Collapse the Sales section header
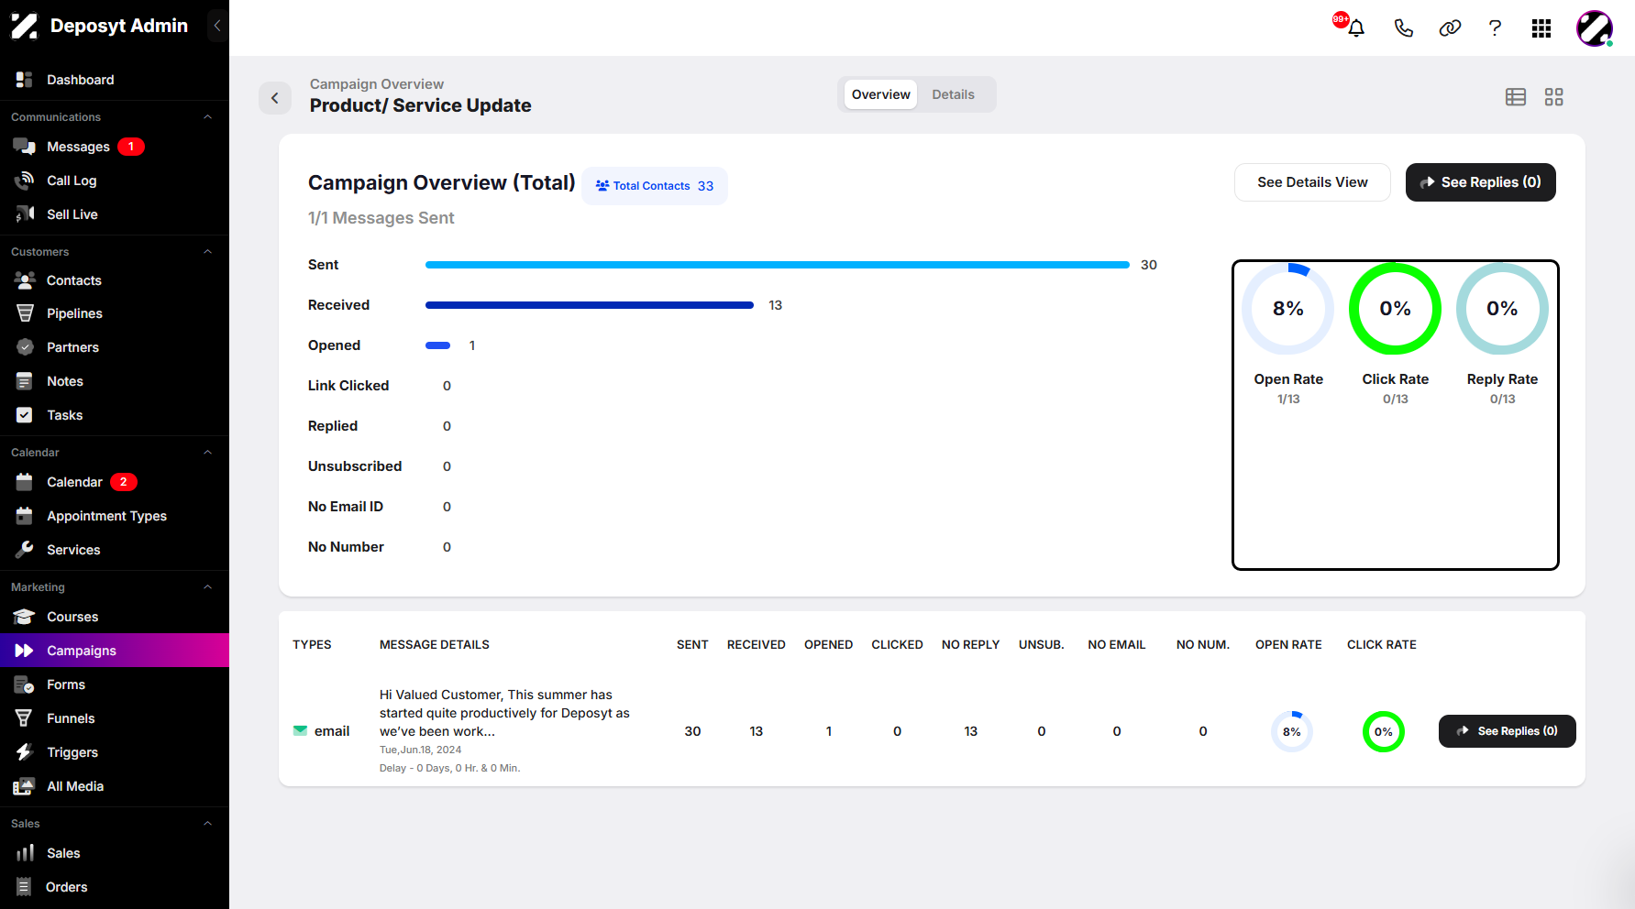 click(207, 824)
